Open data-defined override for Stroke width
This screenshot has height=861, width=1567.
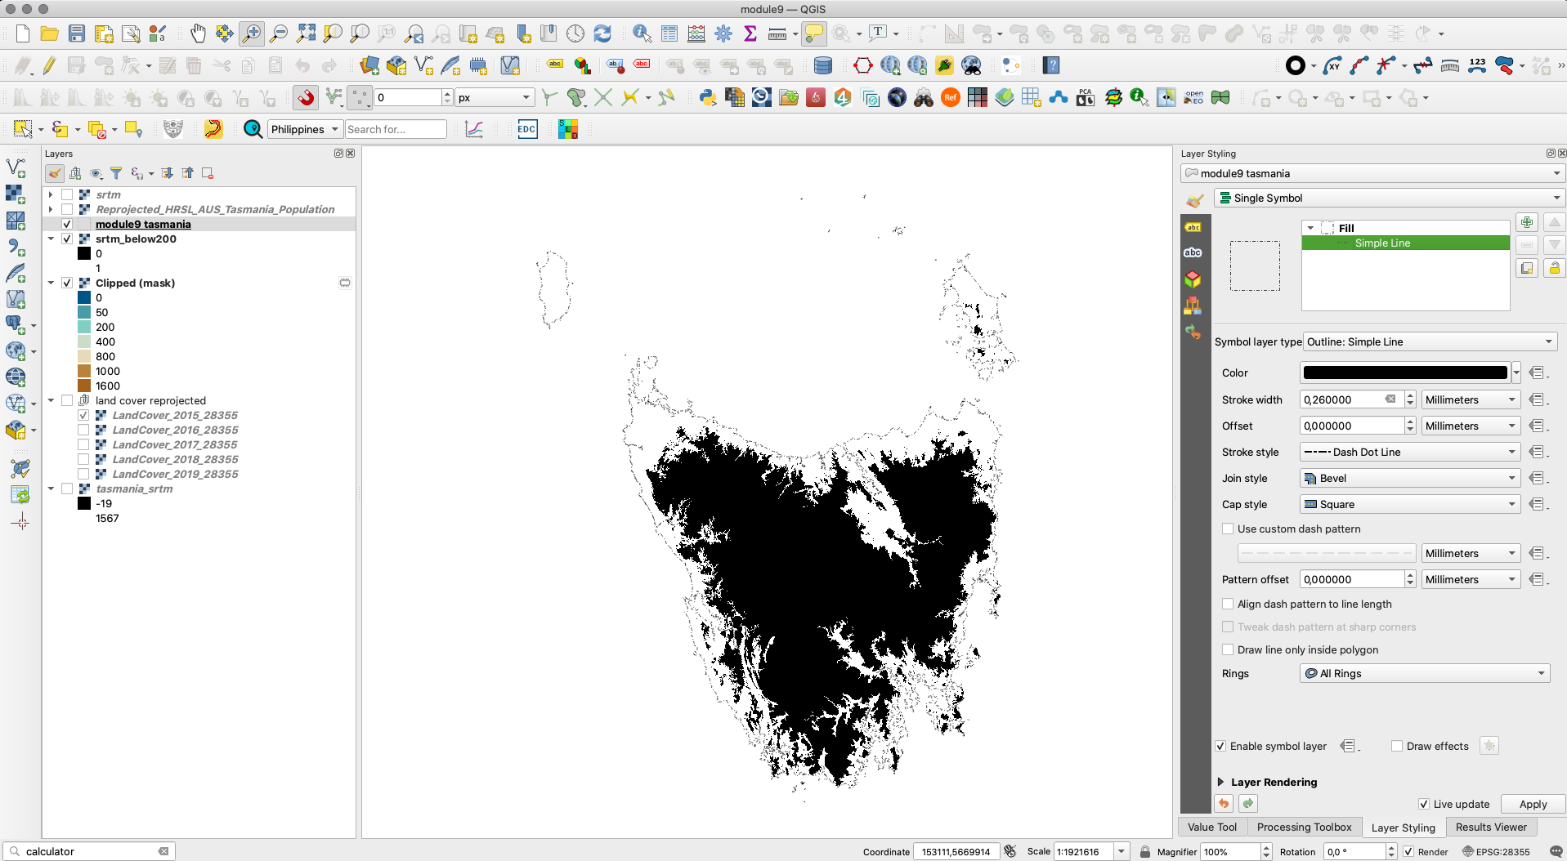(x=1538, y=399)
